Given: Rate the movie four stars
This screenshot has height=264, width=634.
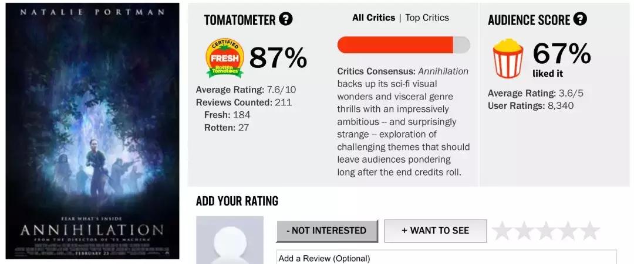Looking at the screenshot, I should 568,231.
